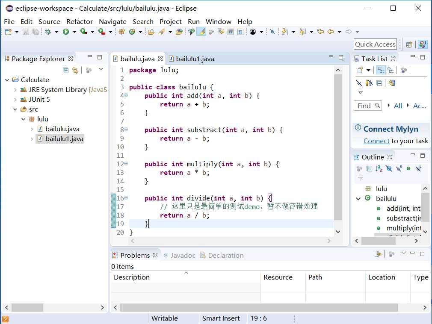Click the Previous Annotation up-arrow icon
Image resolution: width=432 pixels, height=324 pixels.
pyautogui.click(x=302, y=32)
